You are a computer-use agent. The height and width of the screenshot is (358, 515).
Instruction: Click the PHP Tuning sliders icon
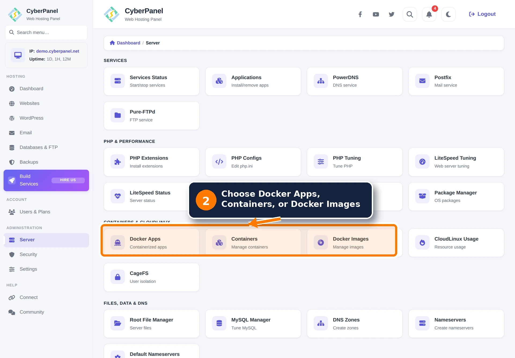[321, 162]
